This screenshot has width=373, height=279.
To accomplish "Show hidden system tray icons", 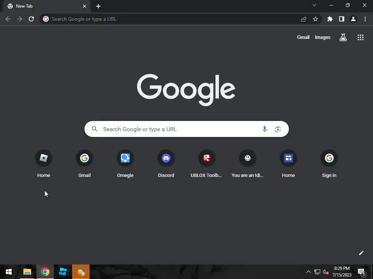I will click(308, 272).
